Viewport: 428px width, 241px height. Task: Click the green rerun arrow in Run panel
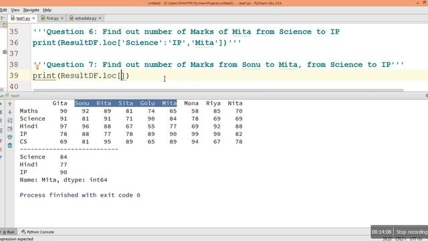pyautogui.click(x=1, y=104)
